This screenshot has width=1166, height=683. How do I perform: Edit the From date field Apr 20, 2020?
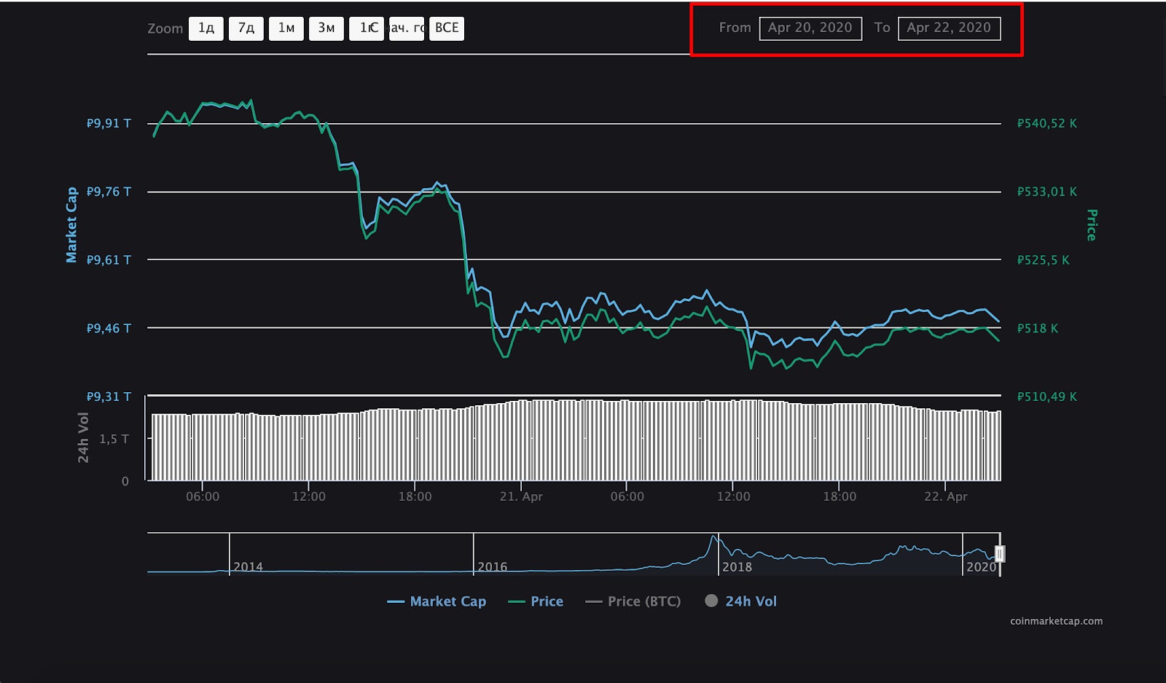click(810, 28)
